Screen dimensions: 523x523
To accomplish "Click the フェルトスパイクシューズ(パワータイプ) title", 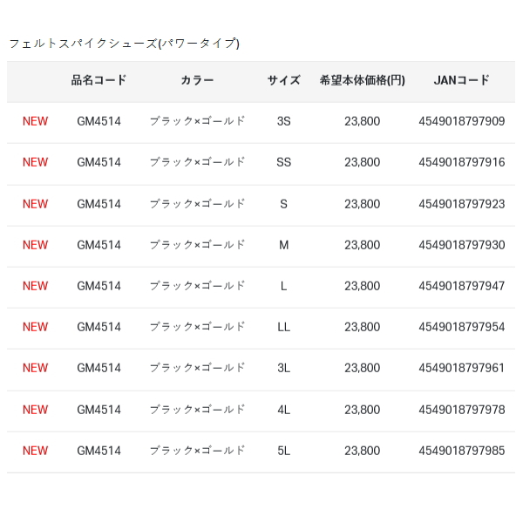I will (x=124, y=43).
